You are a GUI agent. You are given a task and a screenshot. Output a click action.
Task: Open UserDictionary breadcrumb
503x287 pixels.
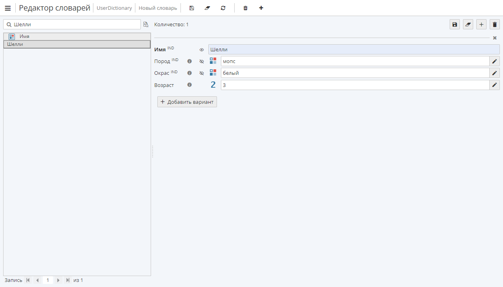(114, 8)
